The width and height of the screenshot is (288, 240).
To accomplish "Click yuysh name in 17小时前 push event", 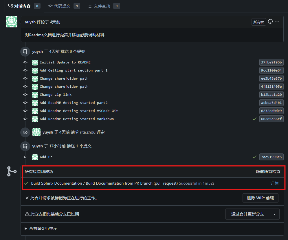I will click(37, 146).
